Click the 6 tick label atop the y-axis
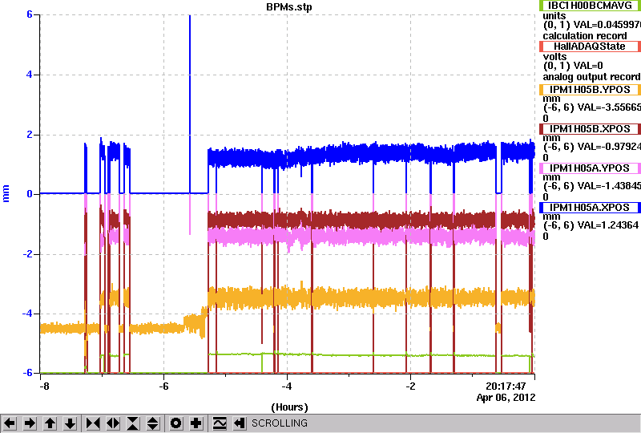 (x=30, y=14)
